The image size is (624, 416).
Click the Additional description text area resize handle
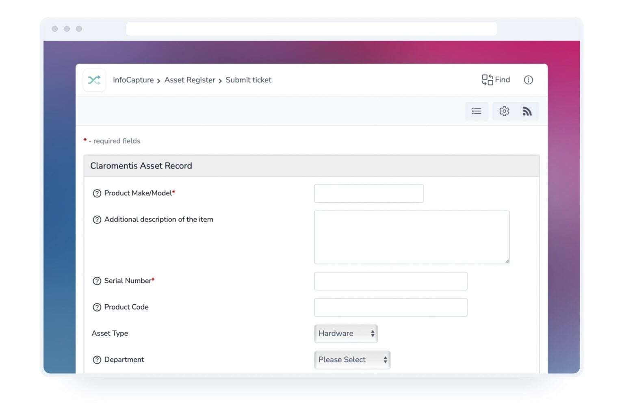pos(507,260)
